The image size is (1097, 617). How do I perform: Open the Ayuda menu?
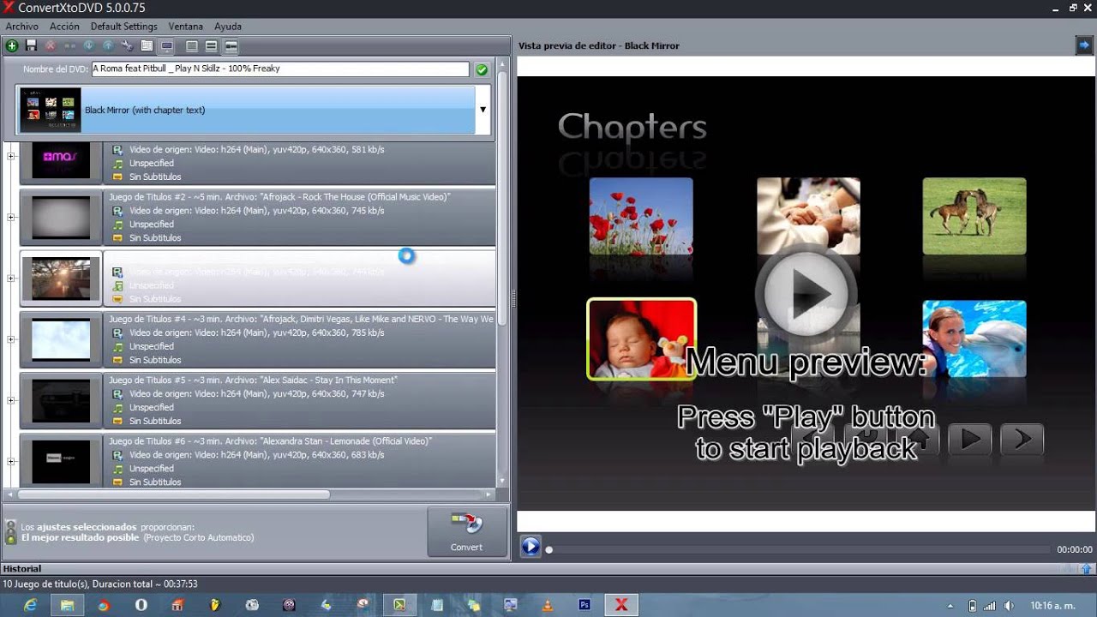228,27
